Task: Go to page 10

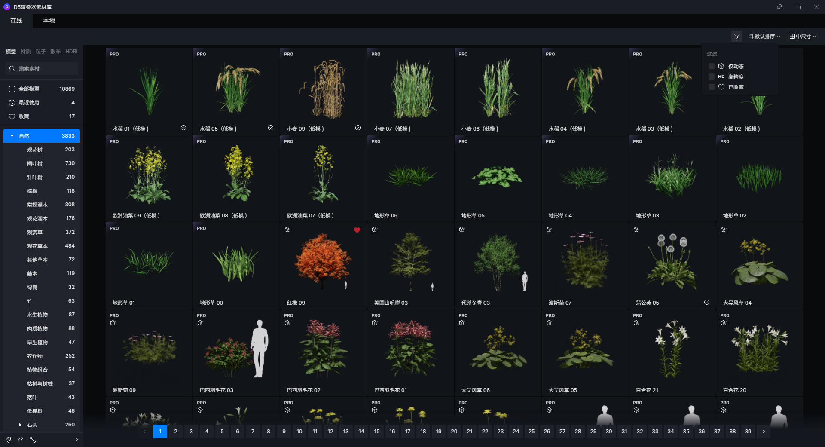Action: pos(299,432)
